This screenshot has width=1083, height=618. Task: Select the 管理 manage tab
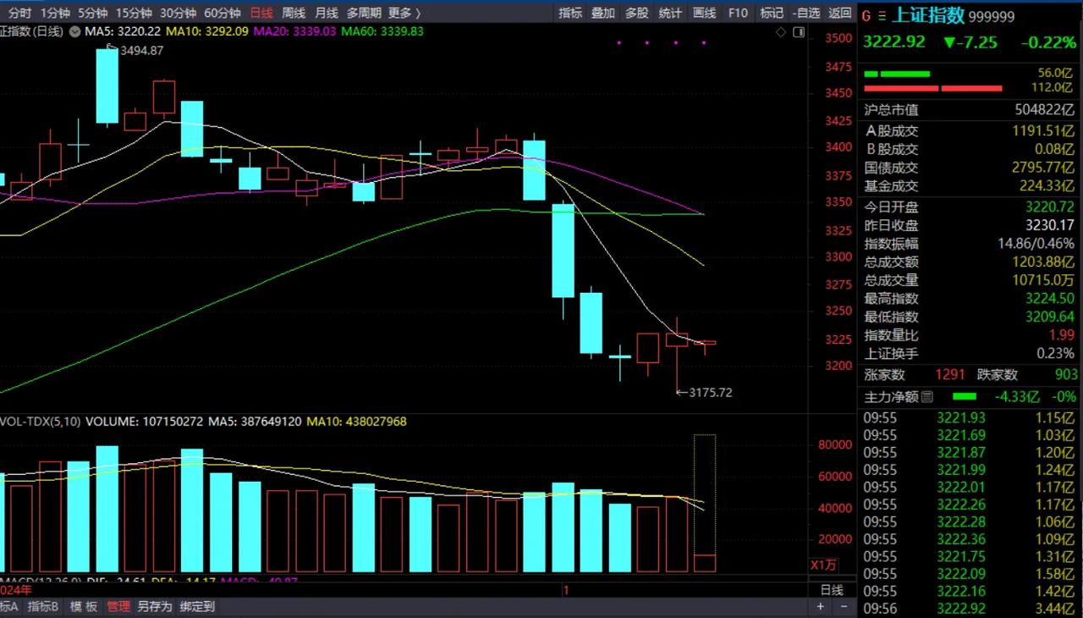(118, 606)
